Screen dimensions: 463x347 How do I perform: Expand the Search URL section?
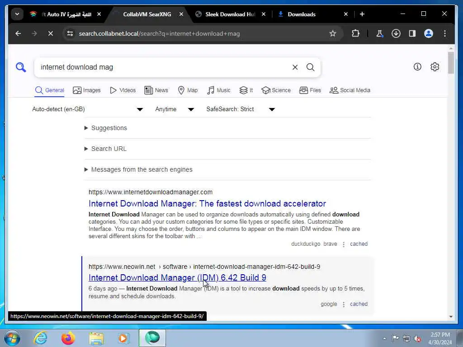[105, 149]
